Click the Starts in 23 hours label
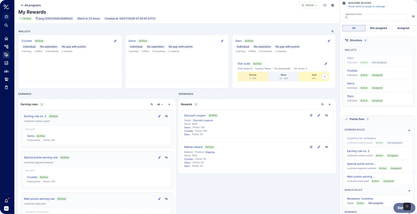 pos(89,18)
